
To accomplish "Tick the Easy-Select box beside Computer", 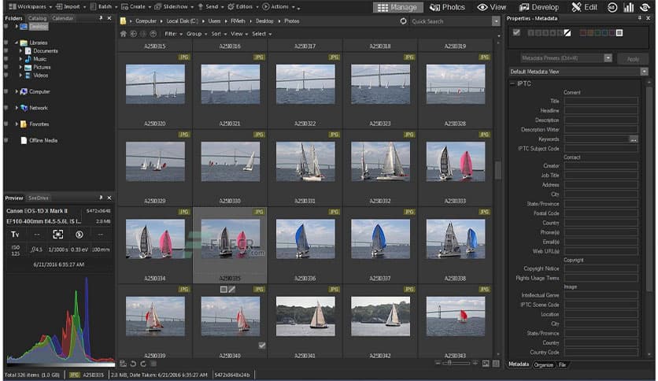I will pyautogui.click(x=6, y=91).
